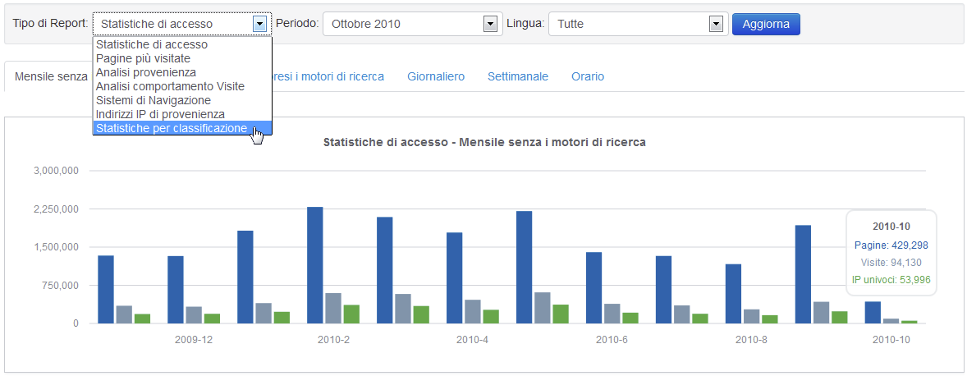This screenshot has height=376, width=967.
Task: Click the blue Pagine bar for 2010-8
Action: click(733, 294)
